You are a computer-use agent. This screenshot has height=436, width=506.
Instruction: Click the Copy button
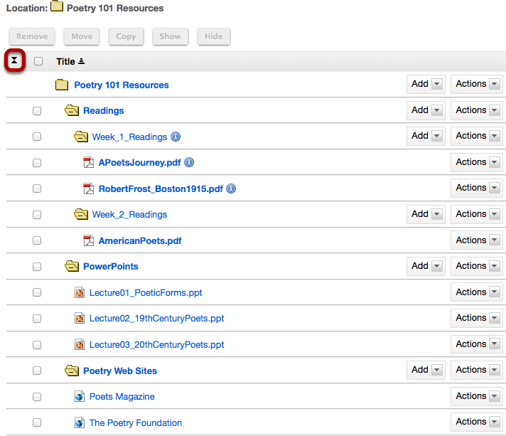[x=126, y=36]
